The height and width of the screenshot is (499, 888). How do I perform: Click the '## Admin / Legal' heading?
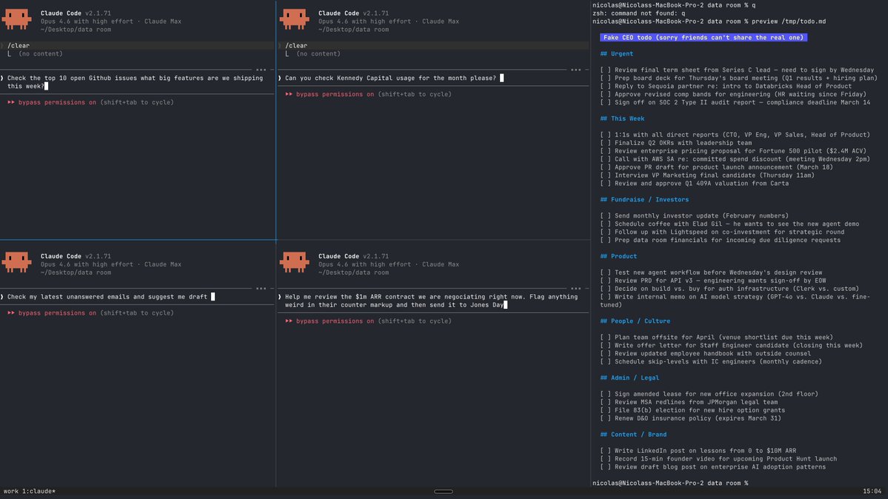[630, 378]
